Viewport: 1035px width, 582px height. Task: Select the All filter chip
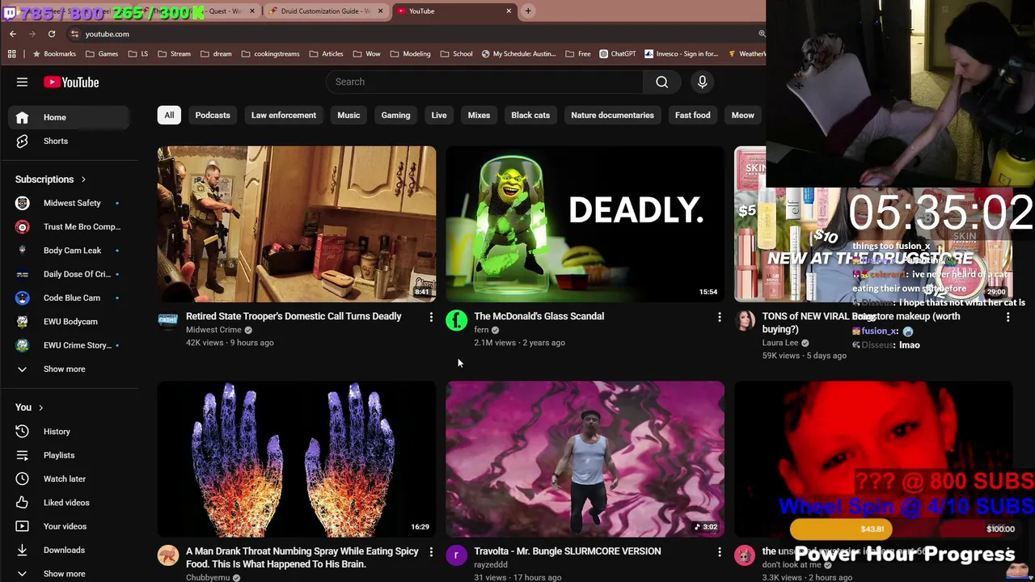[x=169, y=115]
